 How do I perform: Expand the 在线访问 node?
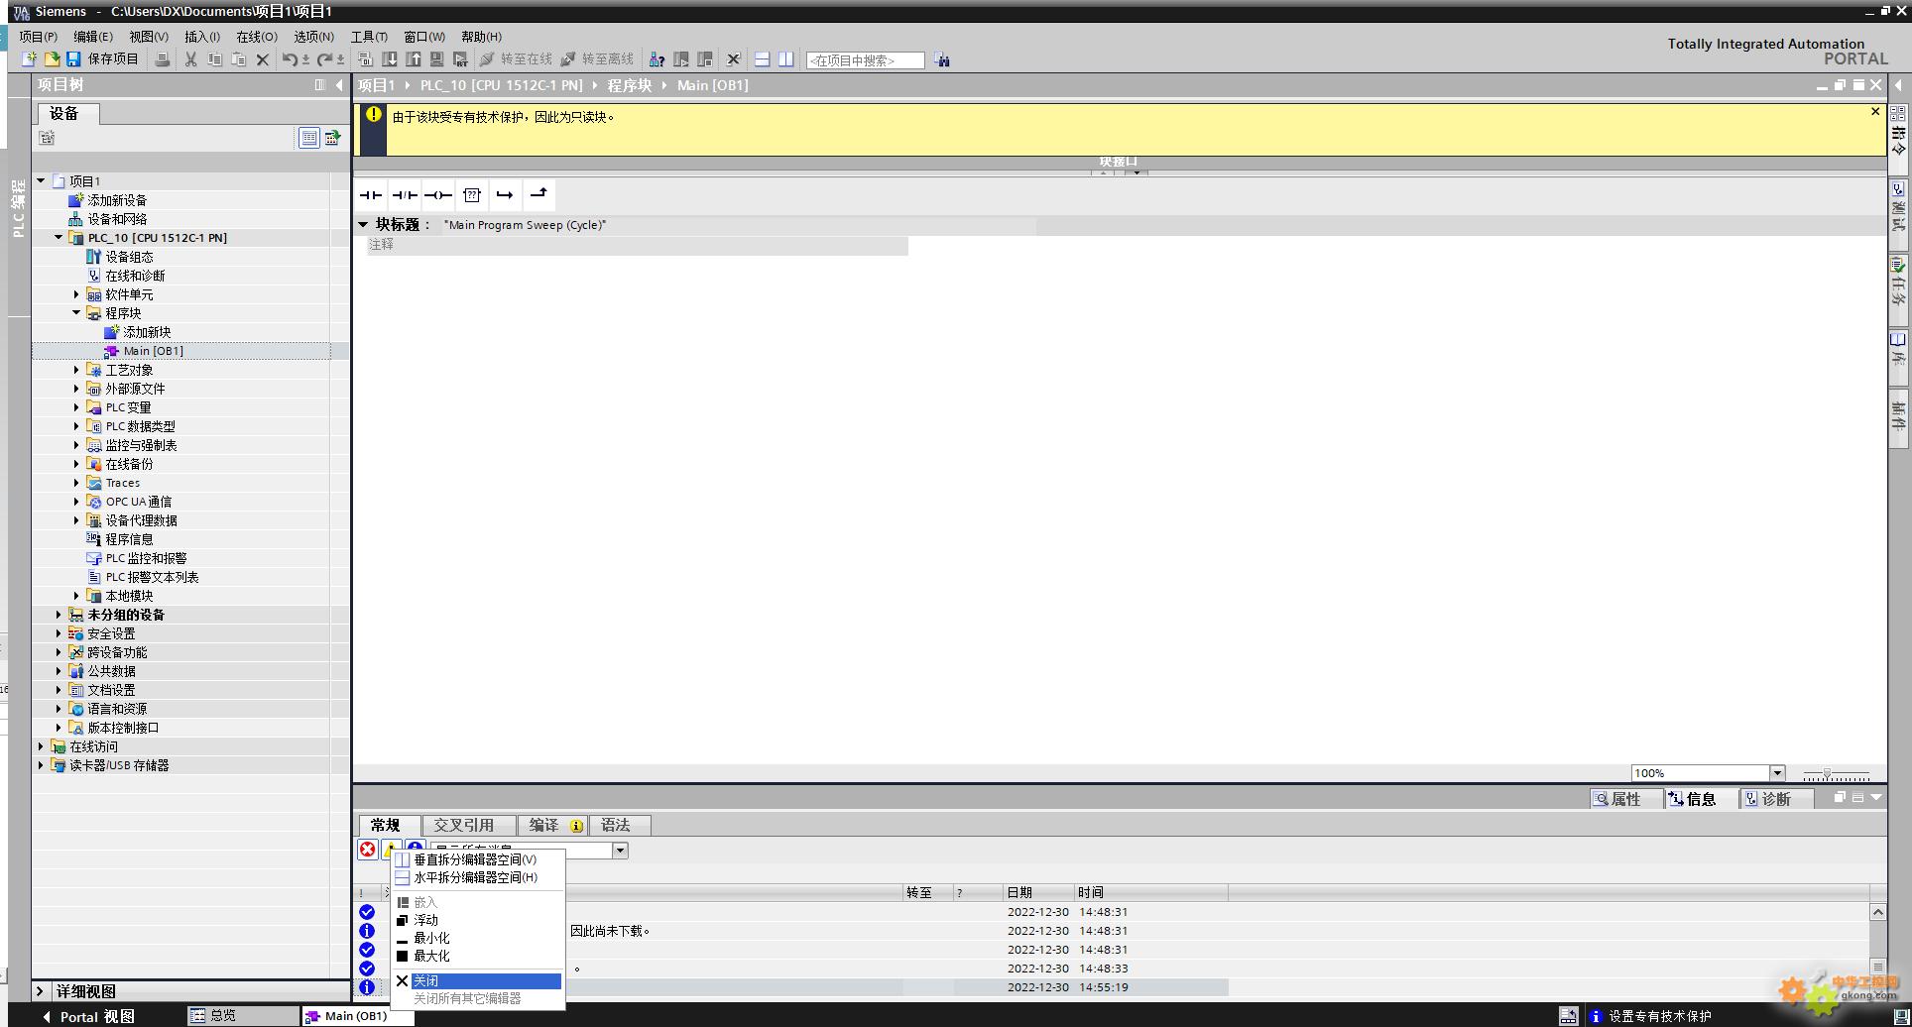pyautogui.click(x=41, y=746)
